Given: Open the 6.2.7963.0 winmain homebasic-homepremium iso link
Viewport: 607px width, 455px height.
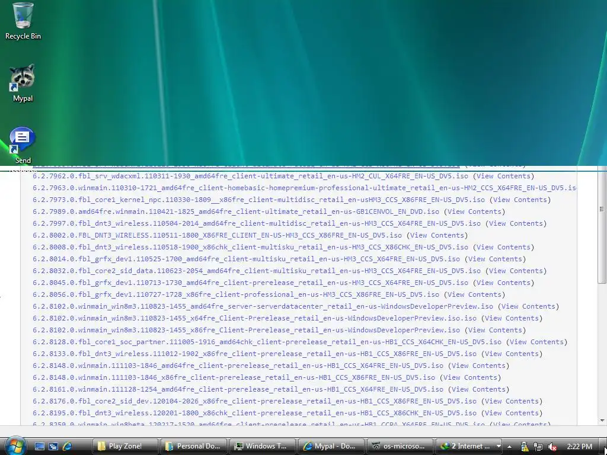Looking at the screenshot, I should pyautogui.click(x=305, y=188).
